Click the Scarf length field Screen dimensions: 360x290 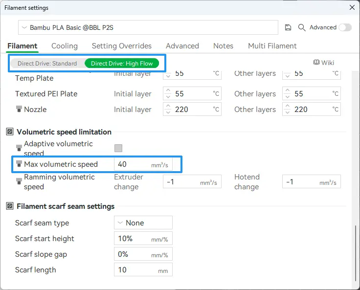[143, 269]
